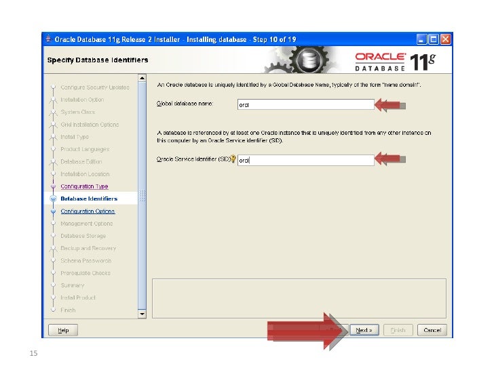The width and height of the screenshot is (494, 370).
Task: Select the Database Storage step
Action: (83, 236)
